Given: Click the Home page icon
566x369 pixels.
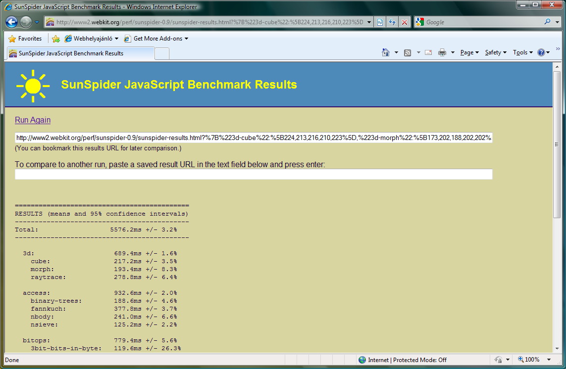Looking at the screenshot, I should [x=386, y=52].
